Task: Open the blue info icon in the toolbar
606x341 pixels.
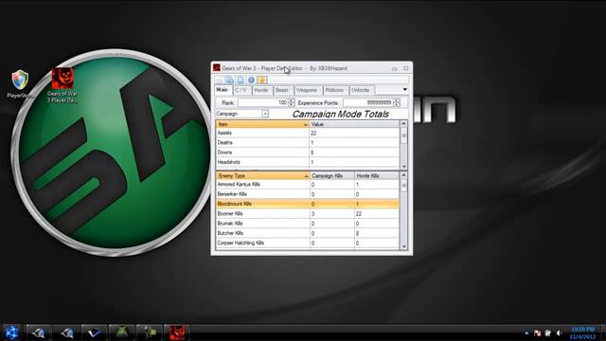Action: (251, 80)
